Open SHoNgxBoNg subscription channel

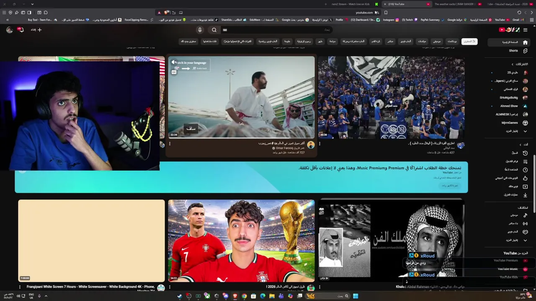pyautogui.click(x=509, y=98)
